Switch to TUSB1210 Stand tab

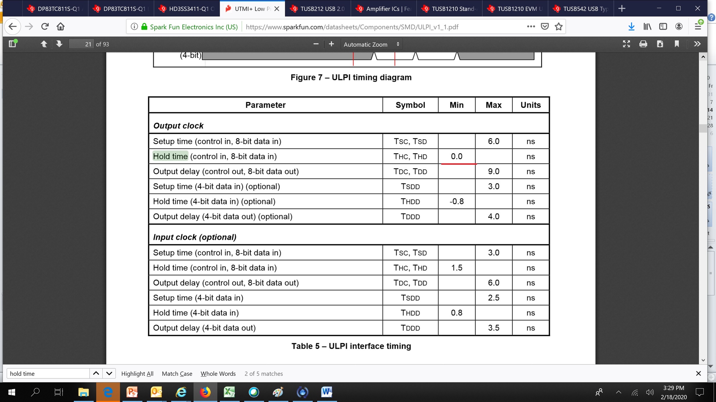point(450,9)
